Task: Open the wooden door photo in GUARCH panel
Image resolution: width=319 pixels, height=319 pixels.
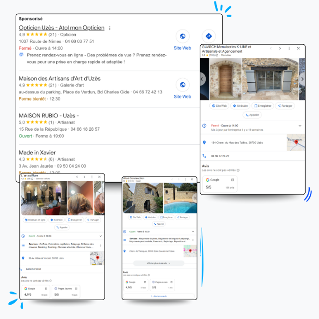Action: (x=226, y=79)
